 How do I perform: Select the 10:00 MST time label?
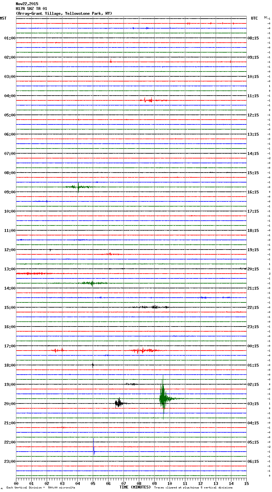pos(10,211)
